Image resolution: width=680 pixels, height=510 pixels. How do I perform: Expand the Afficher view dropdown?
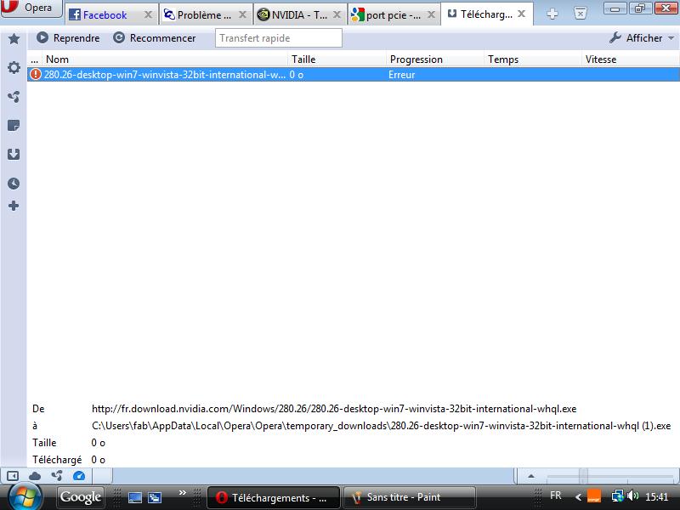[x=642, y=38]
